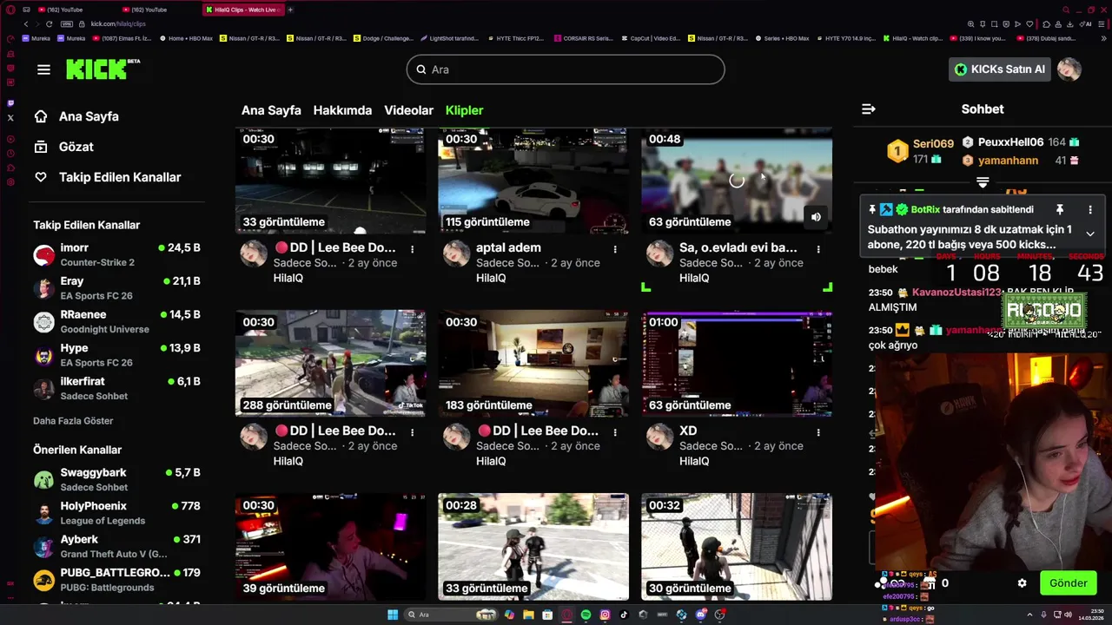Reload the page with browser refresh icon

tap(49, 23)
